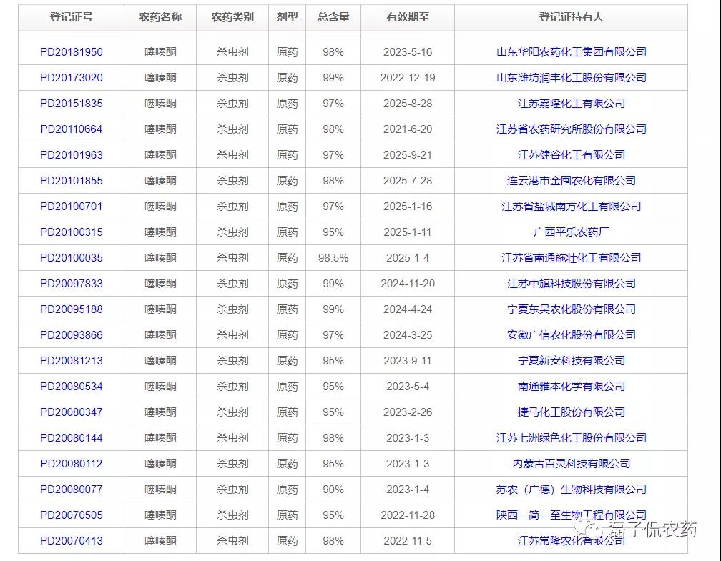Select expiry date 2024-4-24

pos(408,309)
